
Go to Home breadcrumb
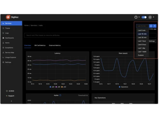pyautogui.click(x=26, y=25)
